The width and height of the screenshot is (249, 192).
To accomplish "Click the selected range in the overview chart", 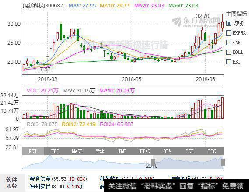I will (x=188, y=162).
